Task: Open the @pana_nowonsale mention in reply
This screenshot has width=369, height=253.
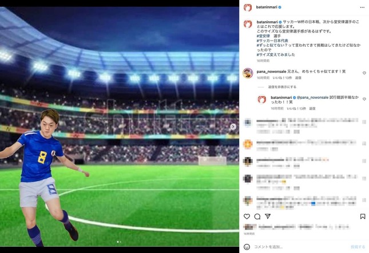Action: click(312, 97)
